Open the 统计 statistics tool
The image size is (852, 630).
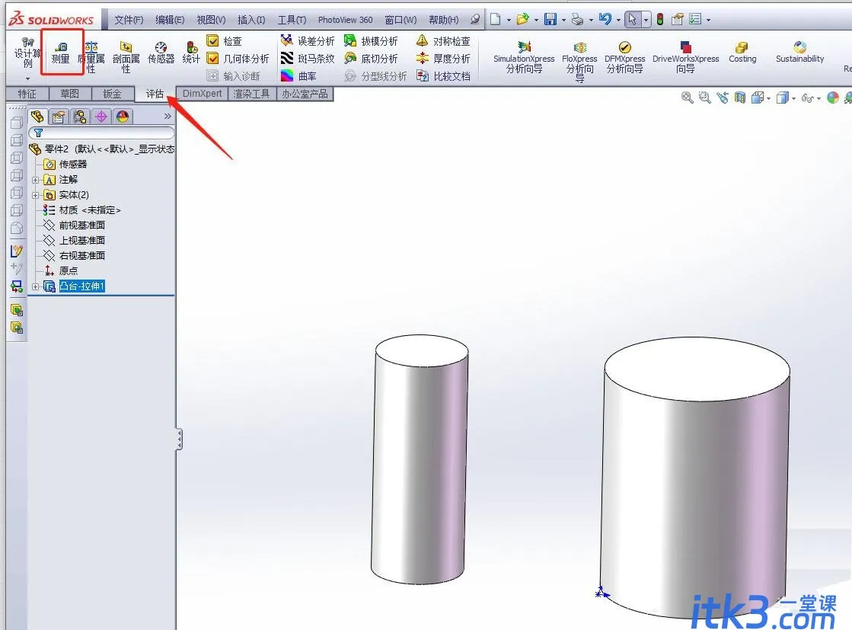[191, 53]
